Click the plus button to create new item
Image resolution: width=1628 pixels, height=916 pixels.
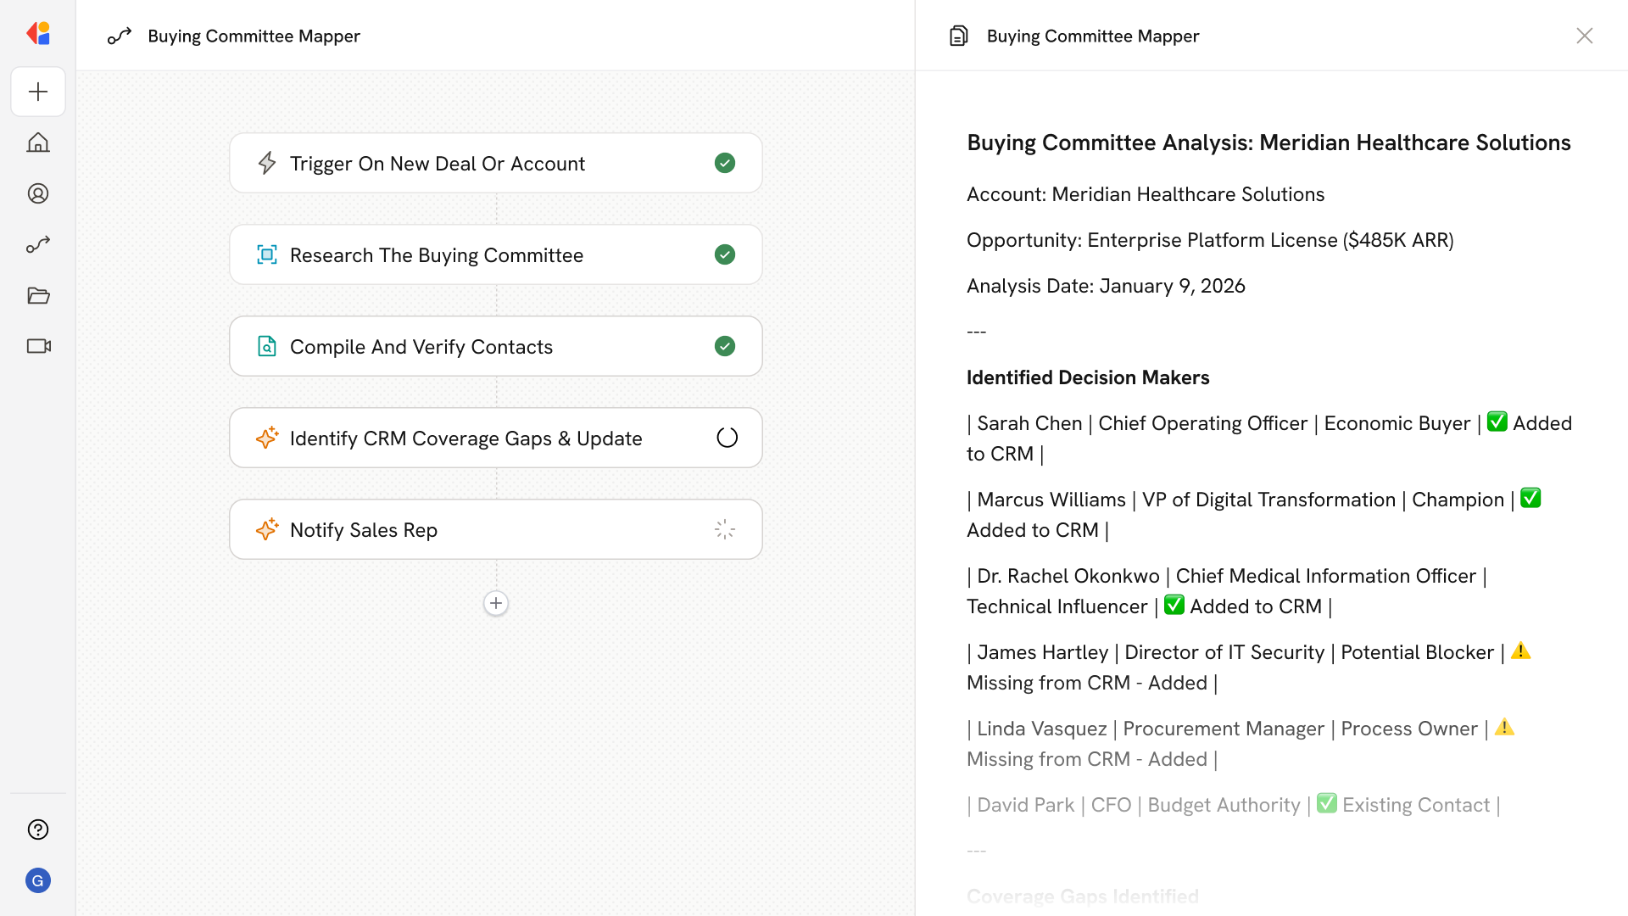click(x=38, y=92)
